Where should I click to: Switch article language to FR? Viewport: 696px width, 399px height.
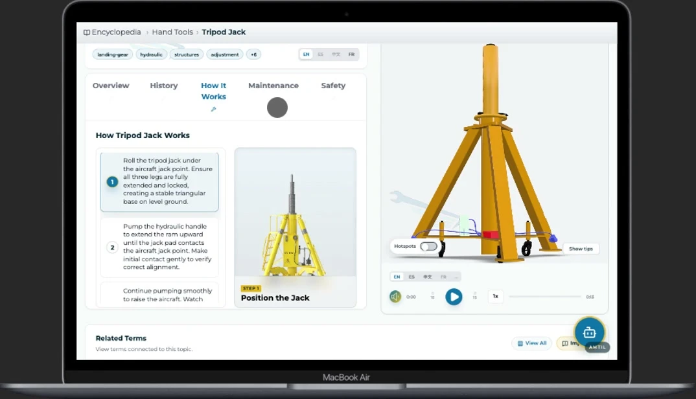[x=351, y=54]
